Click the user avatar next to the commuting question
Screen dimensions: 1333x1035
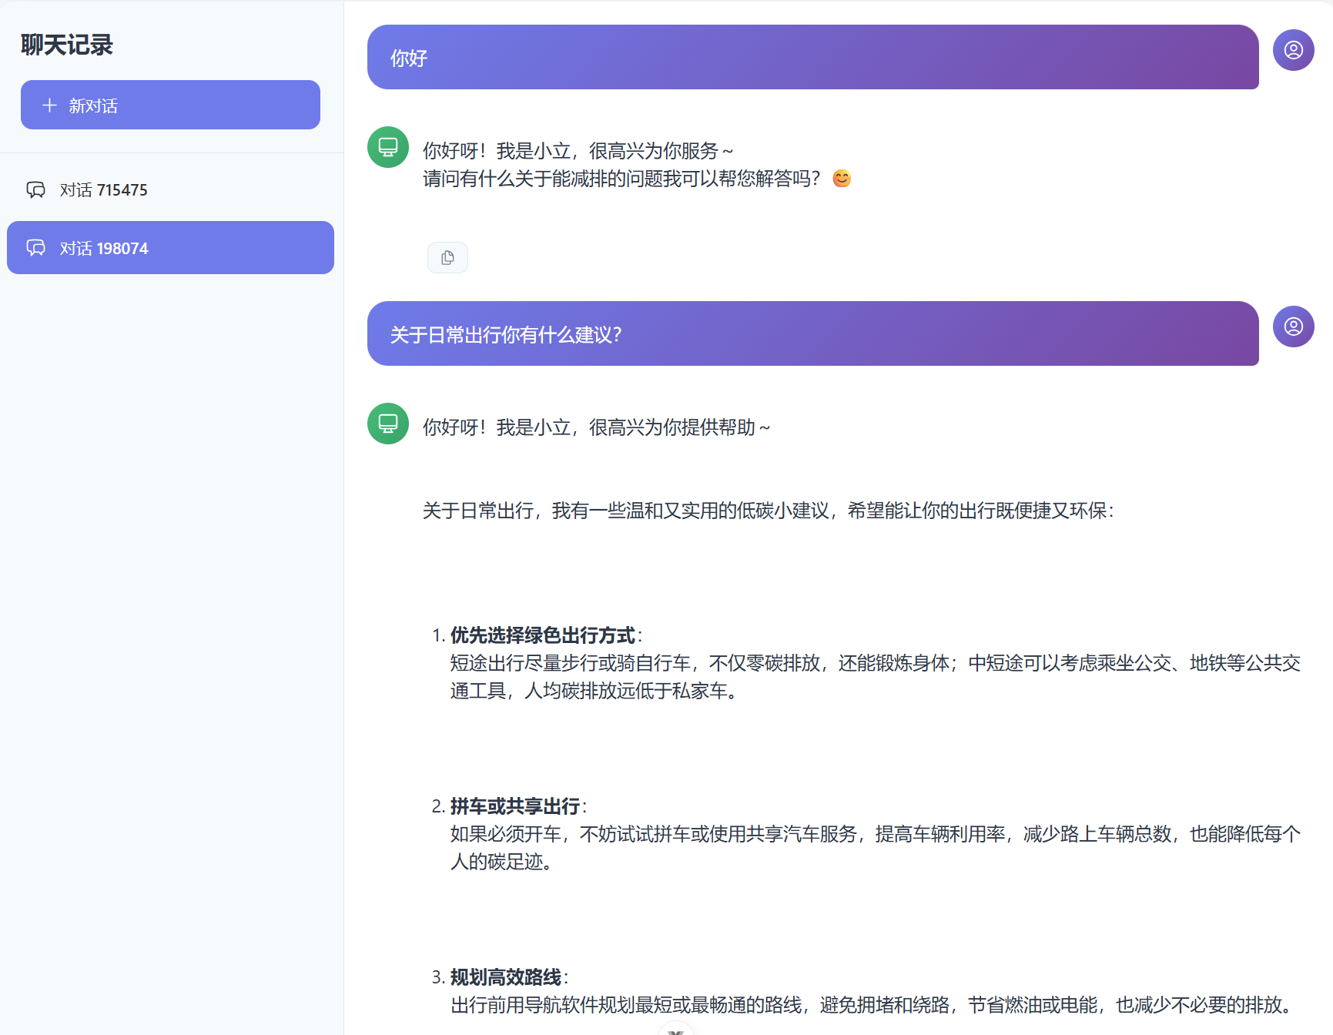[1293, 326]
